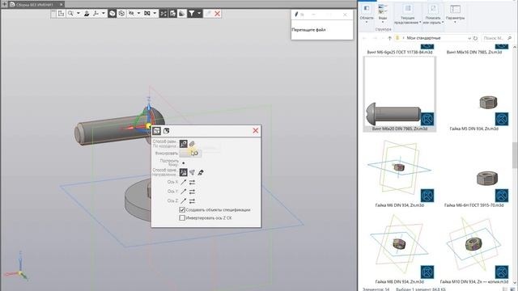The image size is (518, 291).
Task: Refresh the Мои стандартные folder
Action: tap(476, 38)
